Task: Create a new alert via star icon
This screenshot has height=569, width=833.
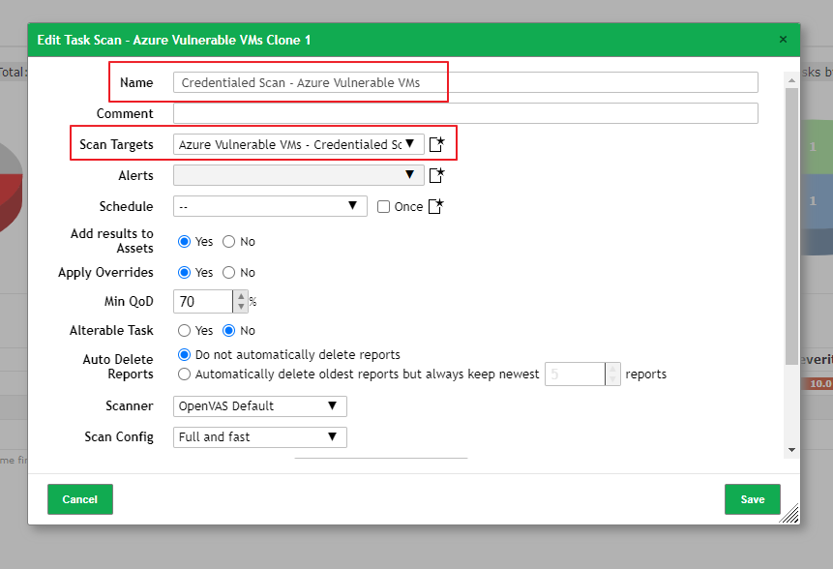Action: (436, 175)
